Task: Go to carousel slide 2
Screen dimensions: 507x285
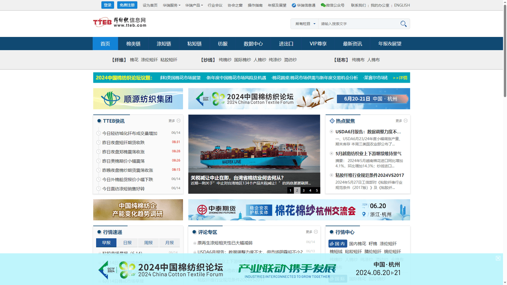Action: [x=297, y=190]
